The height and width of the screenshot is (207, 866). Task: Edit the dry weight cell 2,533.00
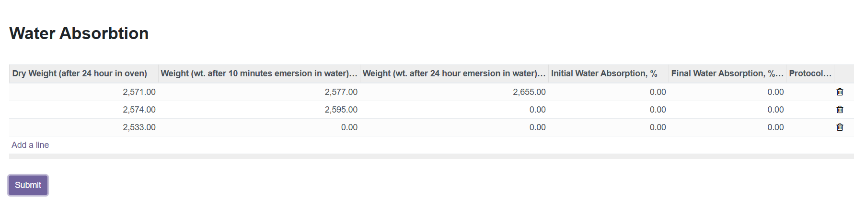tap(84, 127)
